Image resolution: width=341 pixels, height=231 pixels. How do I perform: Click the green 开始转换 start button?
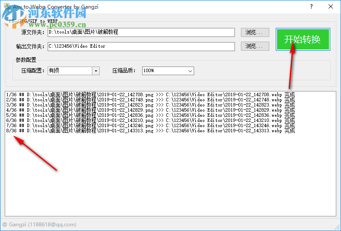point(303,40)
